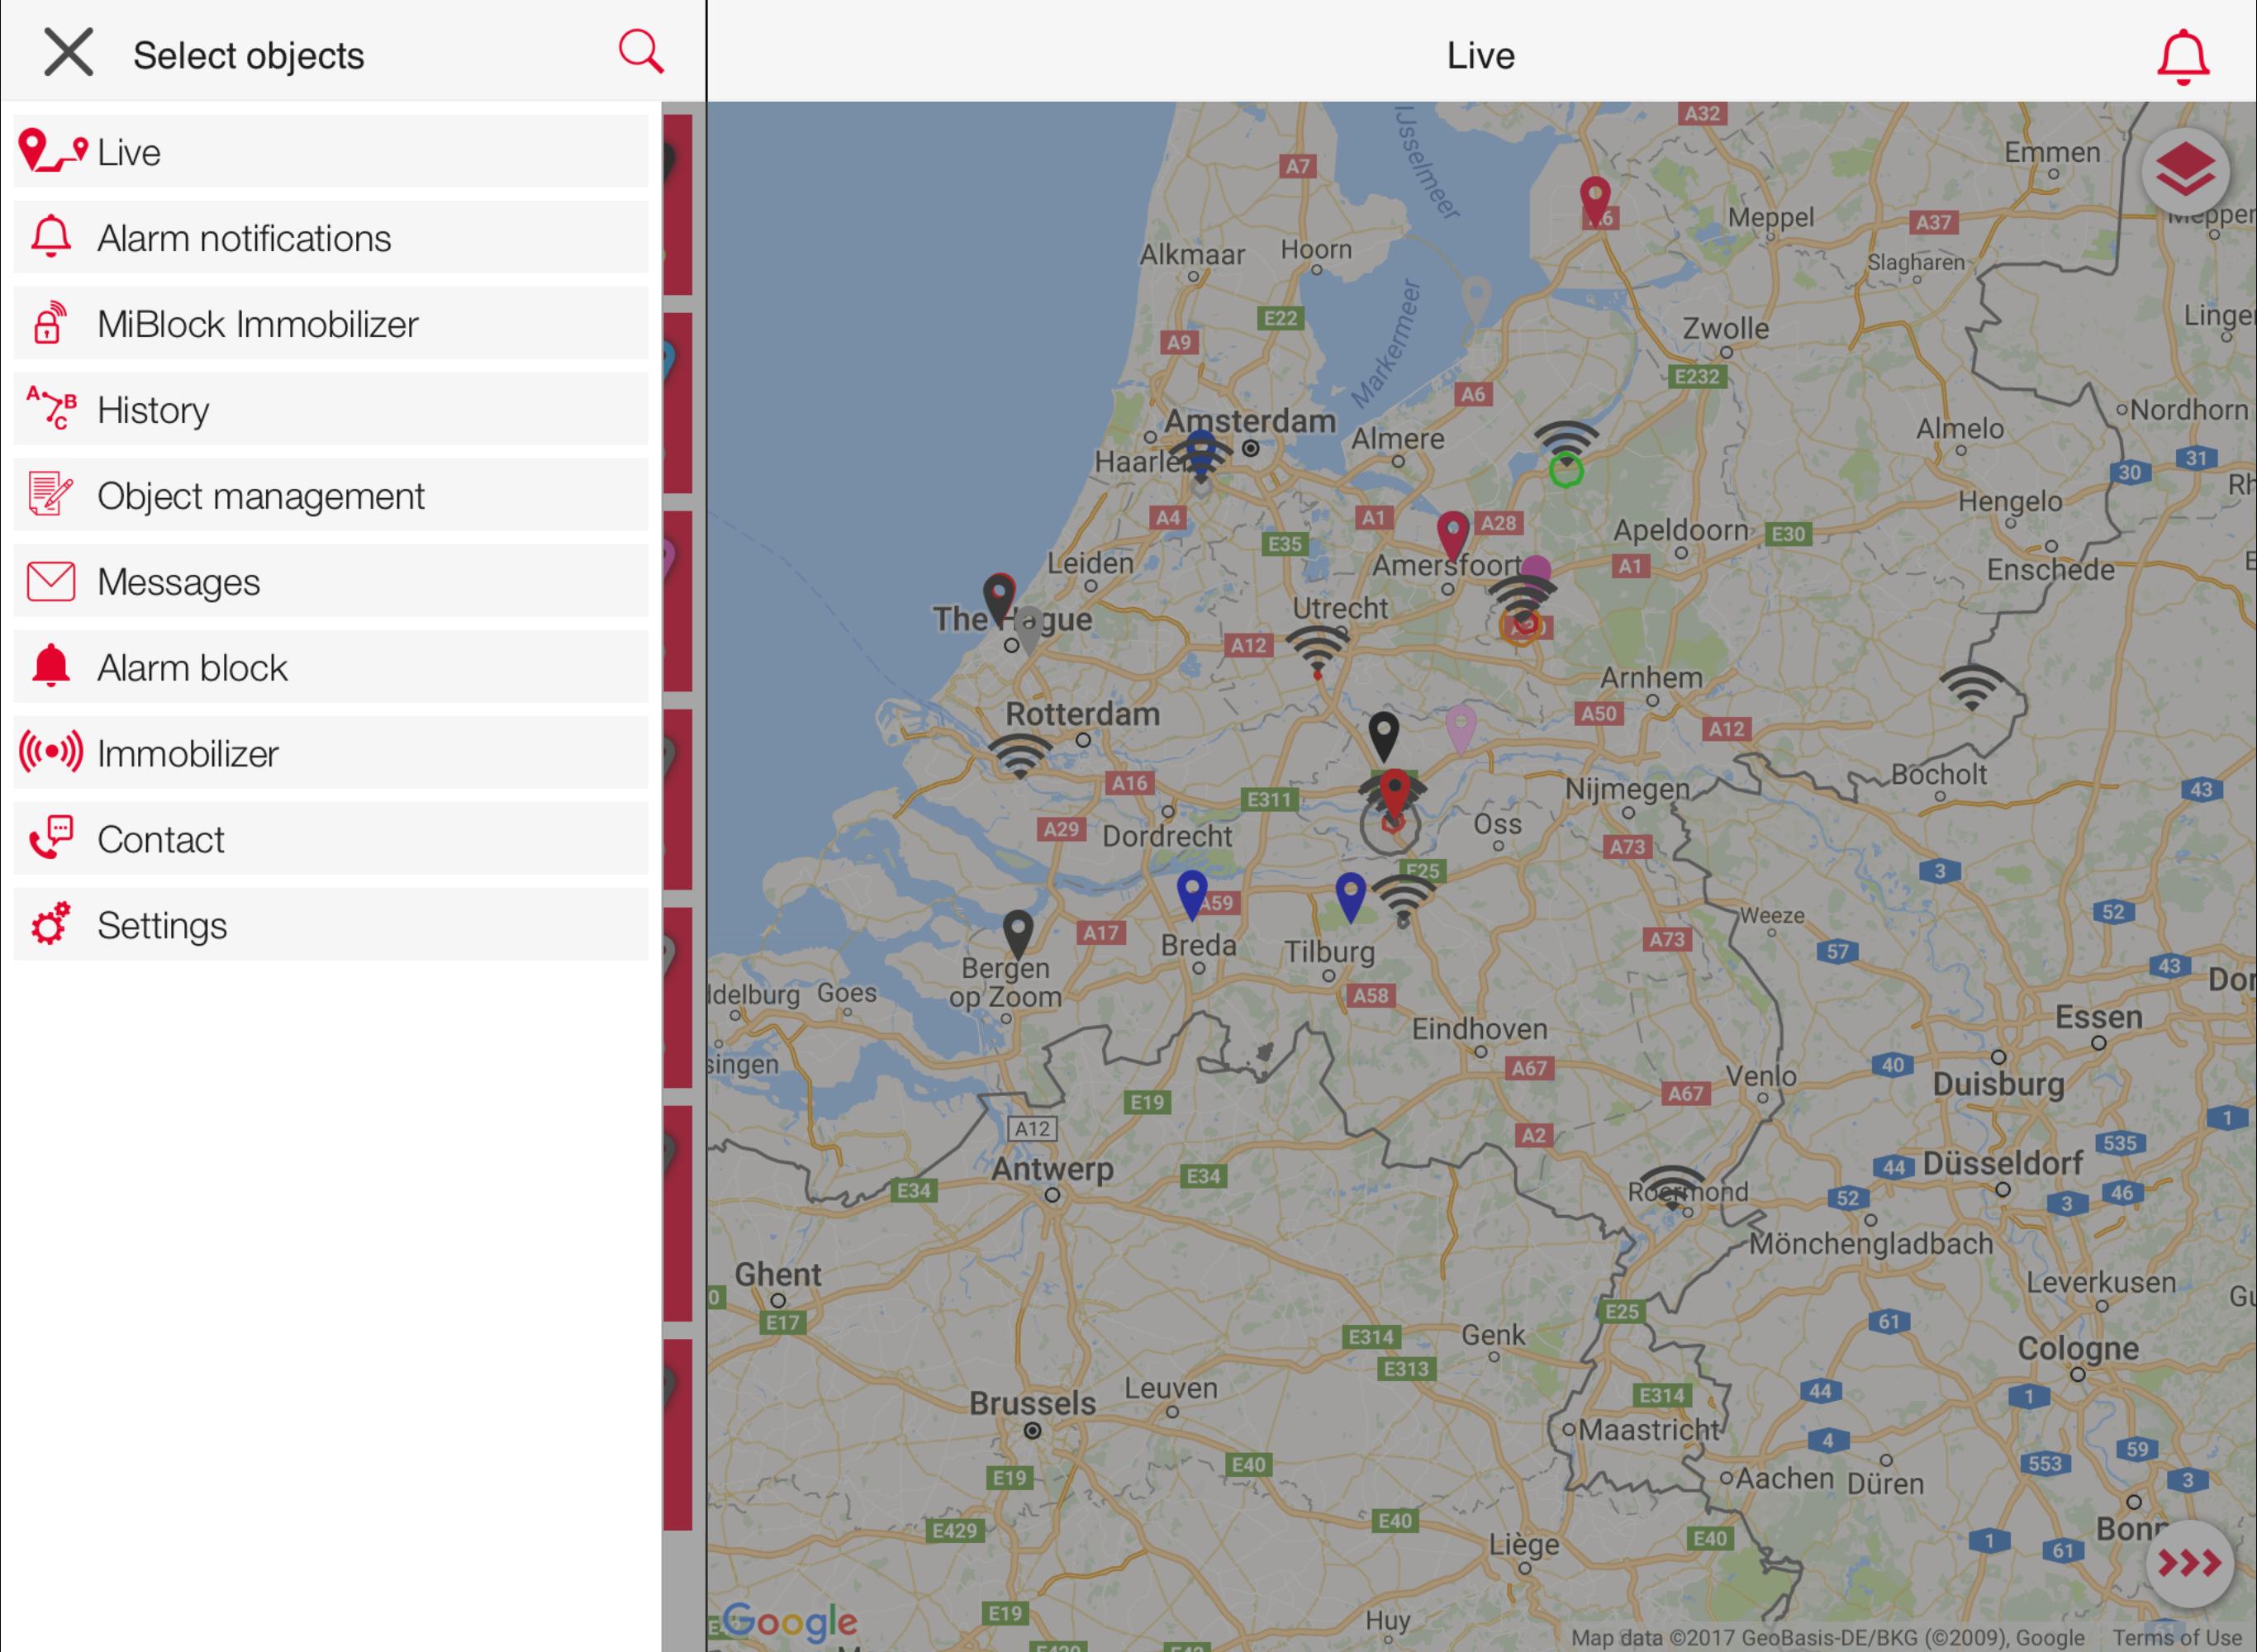Select the wifi marker east of Tilburg
2257x1652 pixels.
(1403, 899)
